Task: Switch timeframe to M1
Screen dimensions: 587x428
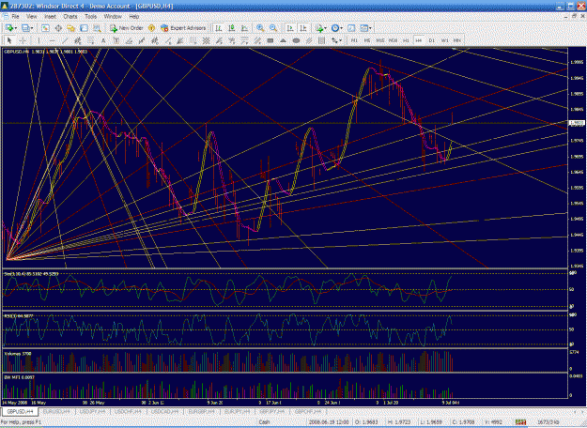Action: coord(354,40)
